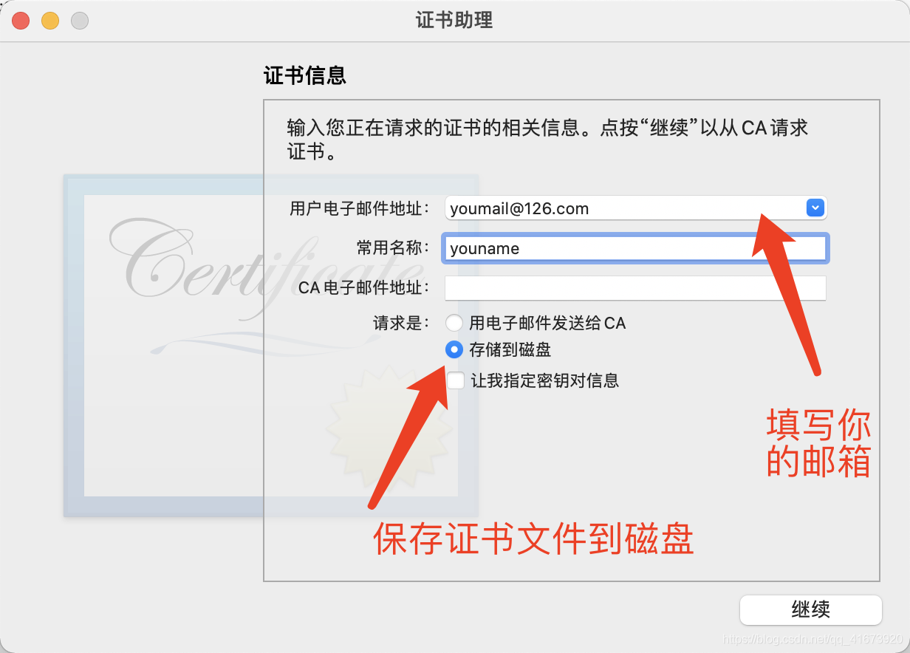Select the 存储到磁盘 radio option
This screenshot has height=653, width=910.
(454, 350)
